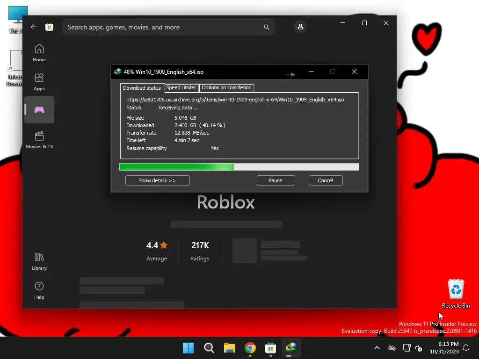The image size is (479, 359).
Task: Click the IDM icon in download dialog title
Action: pyautogui.click(x=117, y=72)
